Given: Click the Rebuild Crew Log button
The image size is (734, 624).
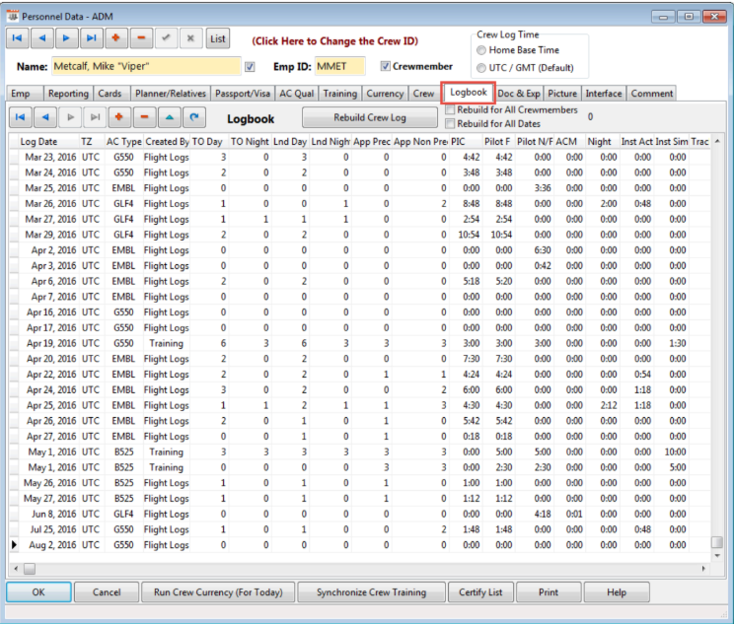Looking at the screenshot, I should (370, 117).
